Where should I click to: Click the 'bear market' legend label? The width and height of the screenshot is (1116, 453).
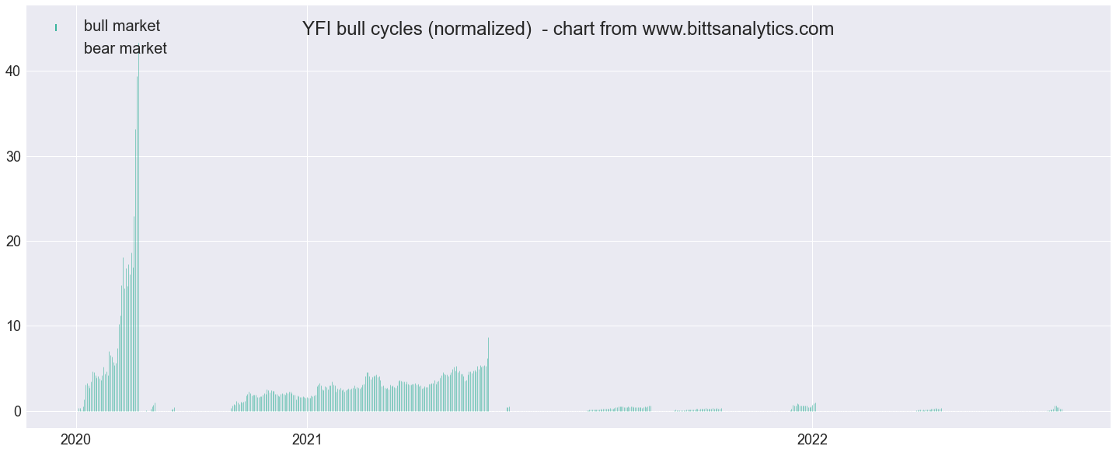tap(125, 49)
